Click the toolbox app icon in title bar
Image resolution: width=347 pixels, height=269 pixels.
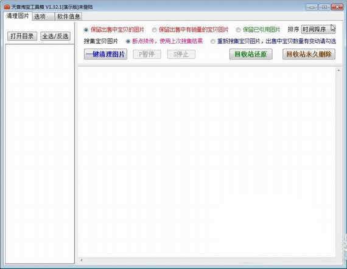pyautogui.click(x=7, y=7)
